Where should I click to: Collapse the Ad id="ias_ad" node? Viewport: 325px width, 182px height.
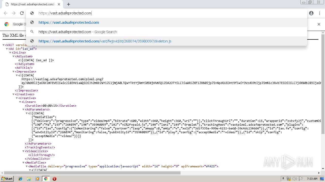[7, 49]
